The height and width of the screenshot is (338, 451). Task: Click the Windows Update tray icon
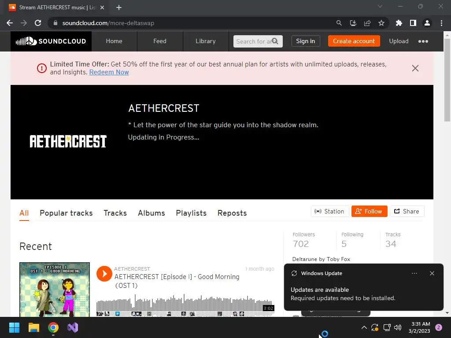pyautogui.click(x=375, y=327)
